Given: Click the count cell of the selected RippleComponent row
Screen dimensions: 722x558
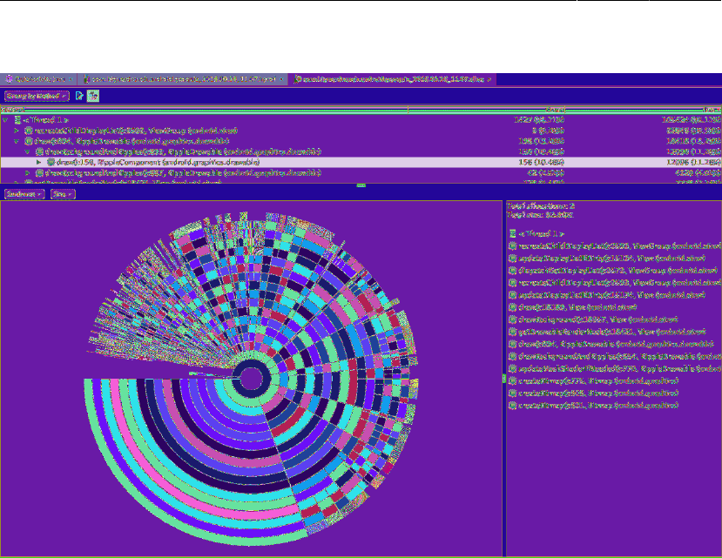Looking at the screenshot, I should 541,162.
